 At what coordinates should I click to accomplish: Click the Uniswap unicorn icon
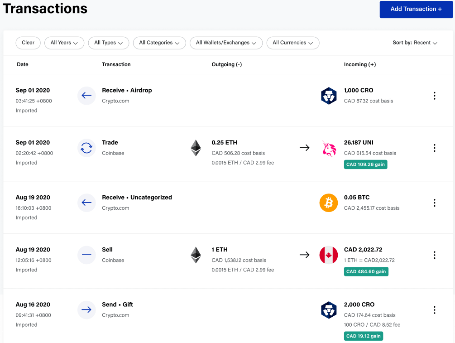click(x=329, y=148)
